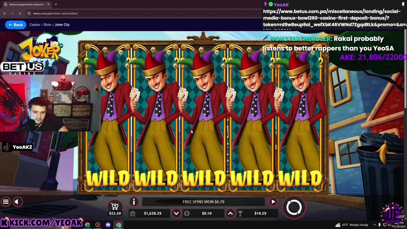Click the first WILD joker reel
Screen dimensions: 407x229
coord(108,118)
